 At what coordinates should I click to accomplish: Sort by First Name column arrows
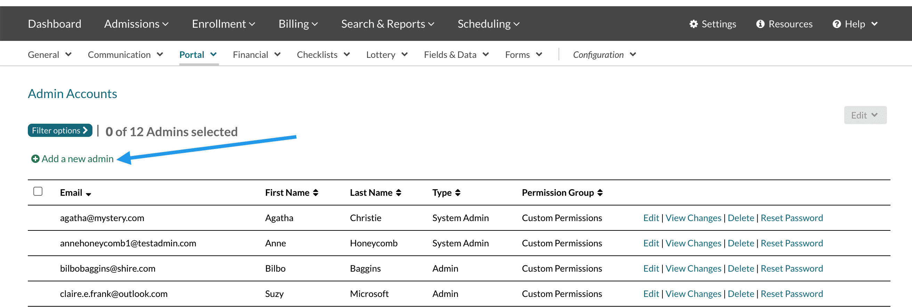coord(316,193)
